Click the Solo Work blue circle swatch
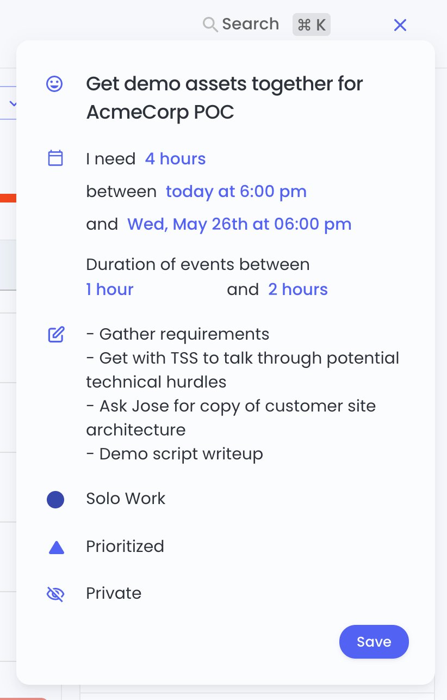Image resolution: width=447 pixels, height=700 pixels. [x=55, y=500]
